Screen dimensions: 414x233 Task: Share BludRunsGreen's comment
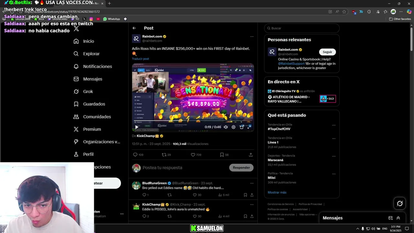(252, 195)
